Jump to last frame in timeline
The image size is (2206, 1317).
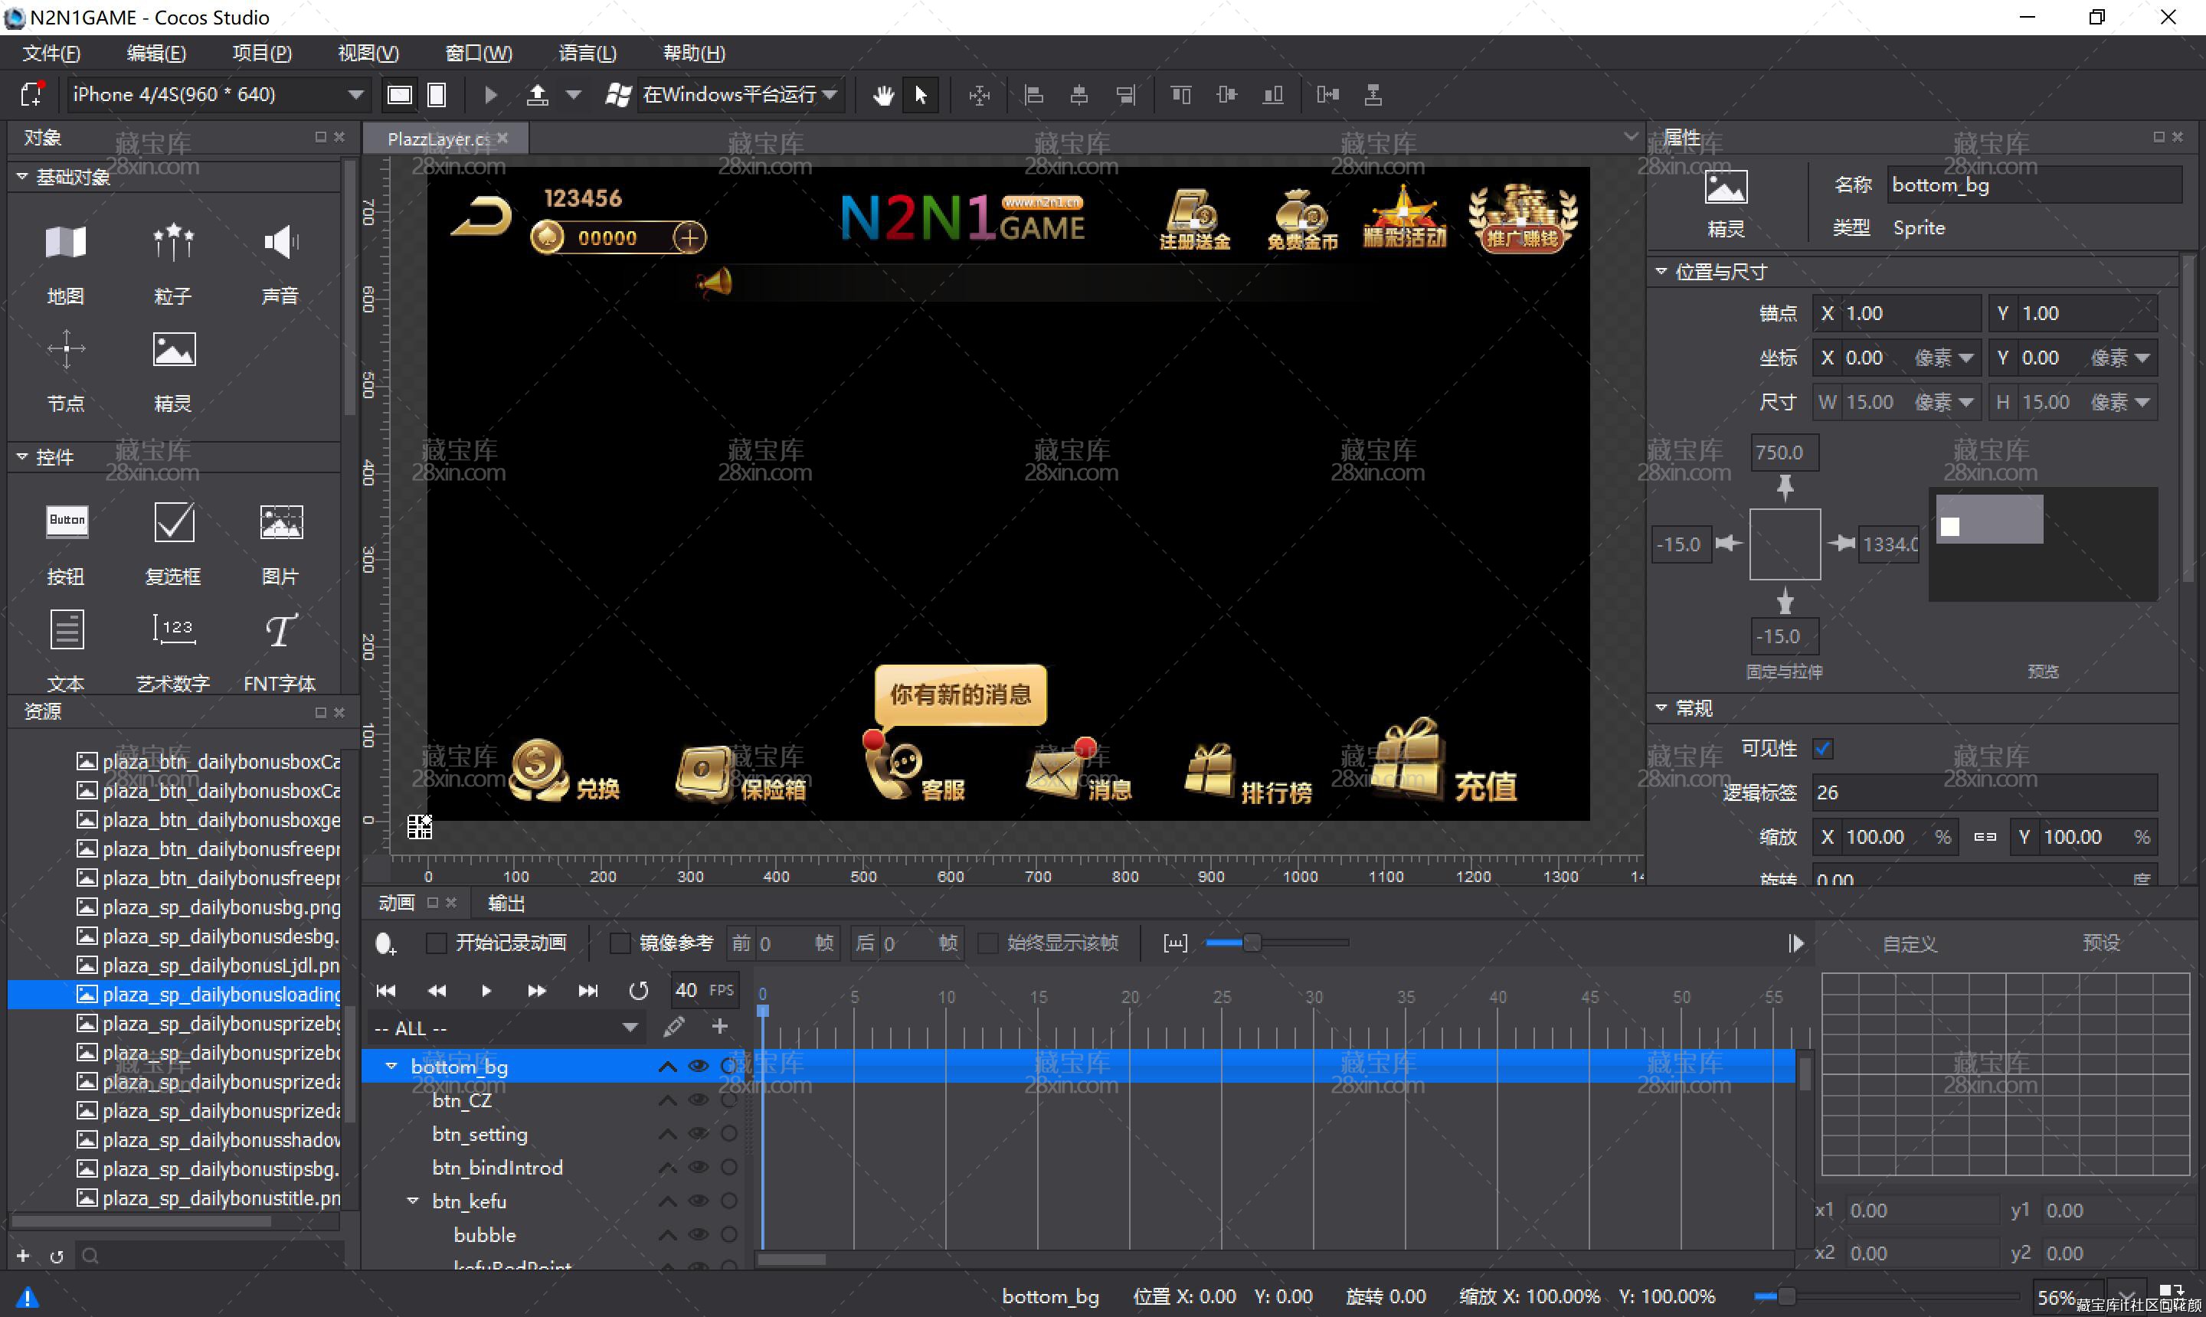[x=588, y=990]
